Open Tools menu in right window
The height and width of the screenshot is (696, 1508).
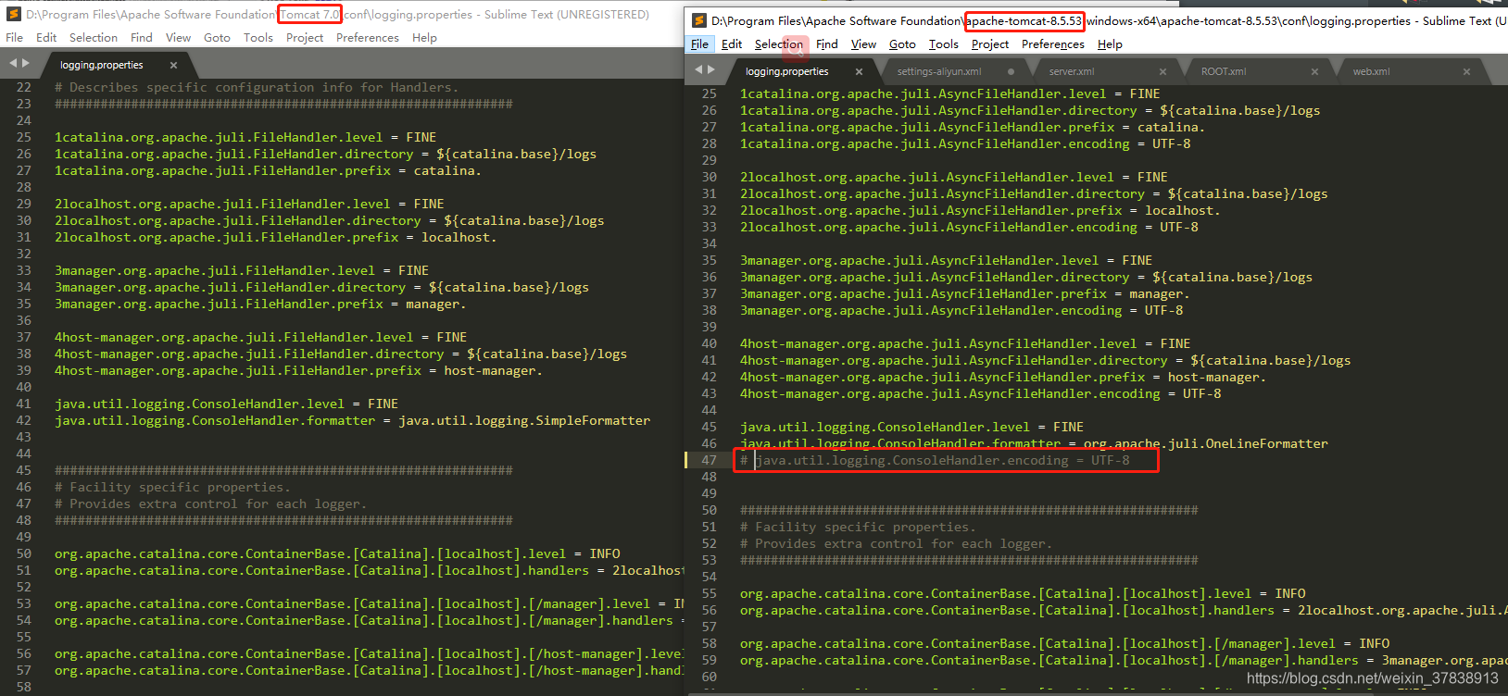click(x=944, y=44)
